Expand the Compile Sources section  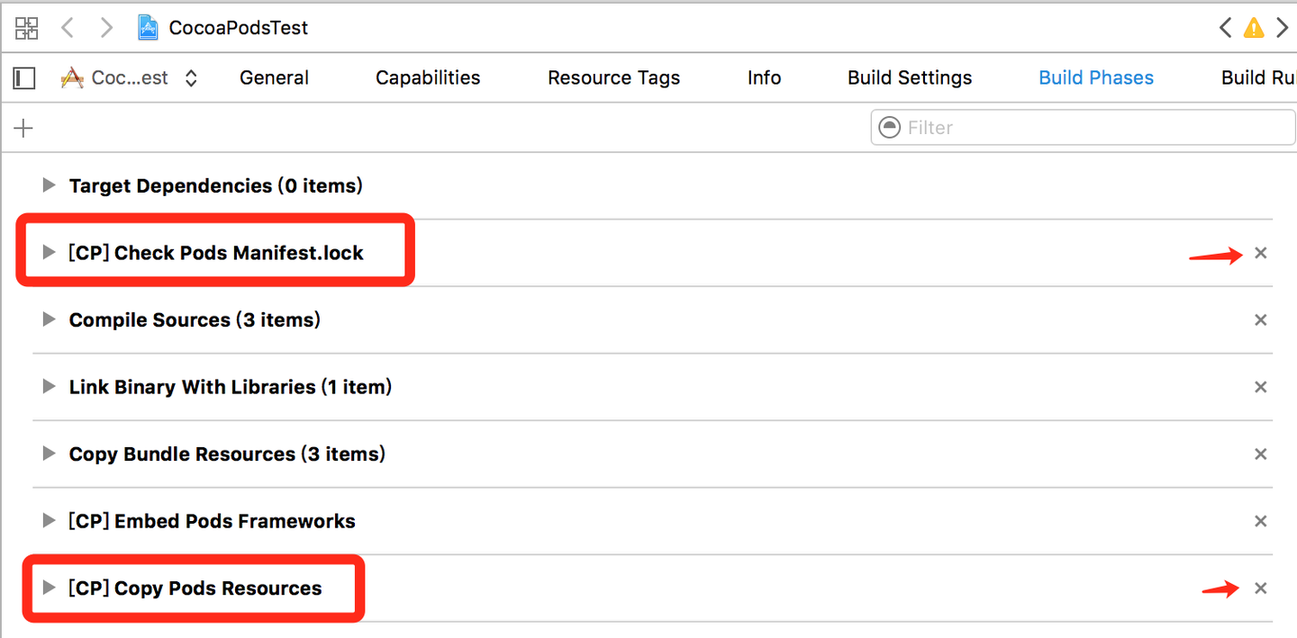tap(49, 319)
